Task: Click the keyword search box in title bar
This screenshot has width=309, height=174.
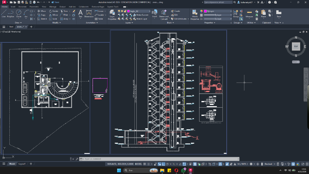Action: click(218, 2)
